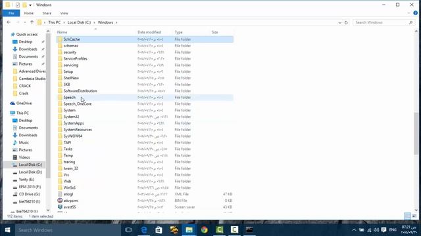Switch to large icons view button
Screen dimensions: 421x236
[414, 216]
